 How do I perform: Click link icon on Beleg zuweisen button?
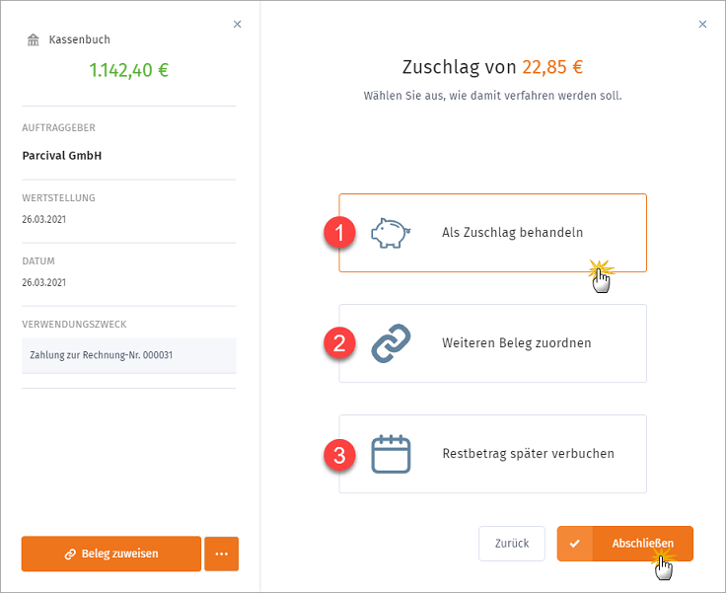pos(70,555)
